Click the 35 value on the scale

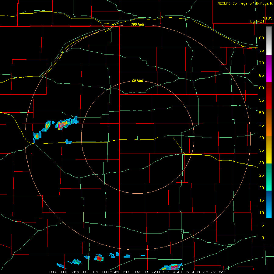click(262, 150)
